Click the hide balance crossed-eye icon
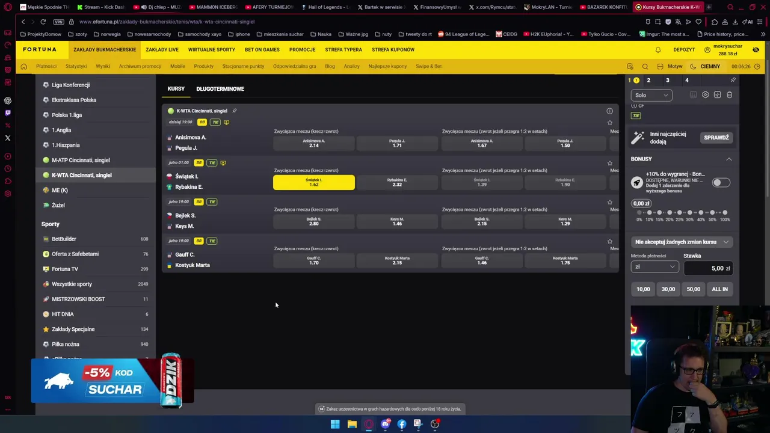 tap(756, 50)
